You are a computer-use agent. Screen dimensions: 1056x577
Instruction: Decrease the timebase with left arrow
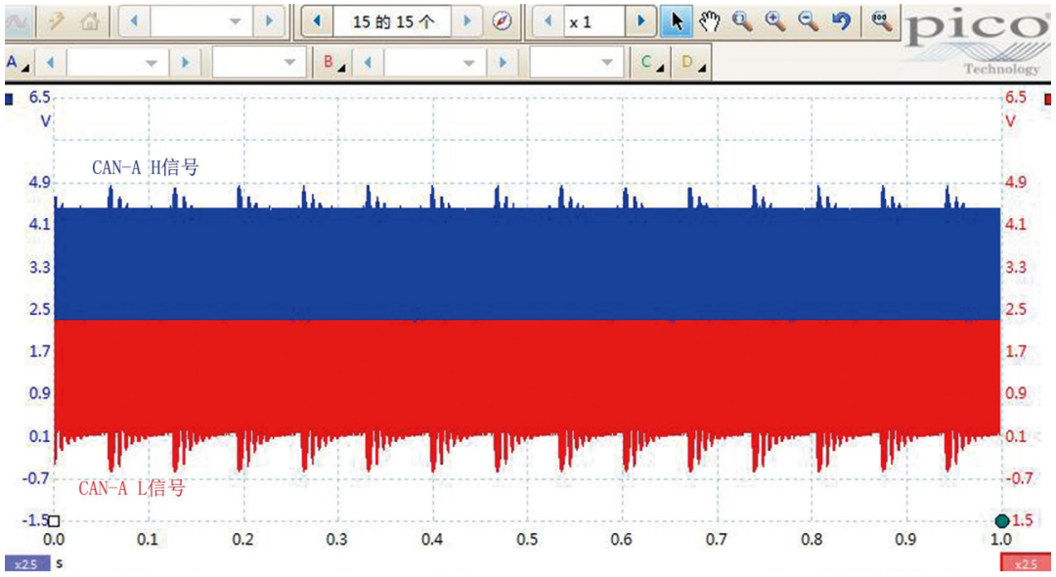click(x=134, y=22)
